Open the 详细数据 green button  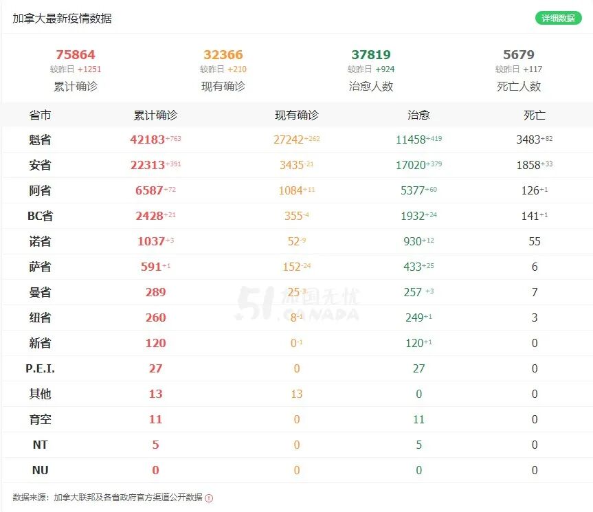(558, 18)
